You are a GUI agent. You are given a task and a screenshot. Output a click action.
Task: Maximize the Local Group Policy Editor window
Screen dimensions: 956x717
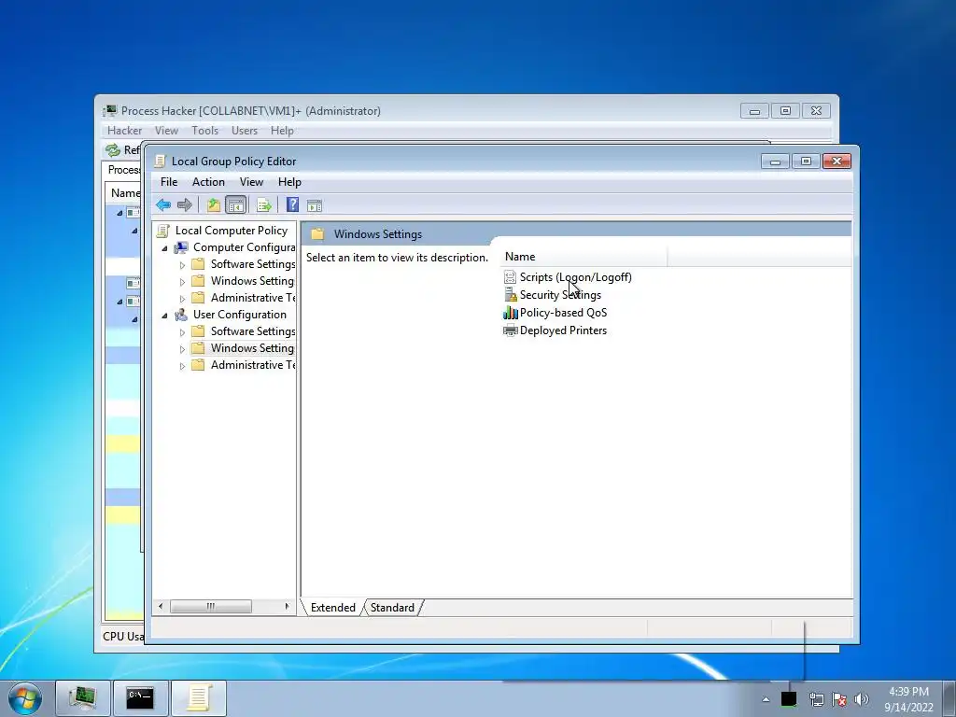(x=806, y=162)
